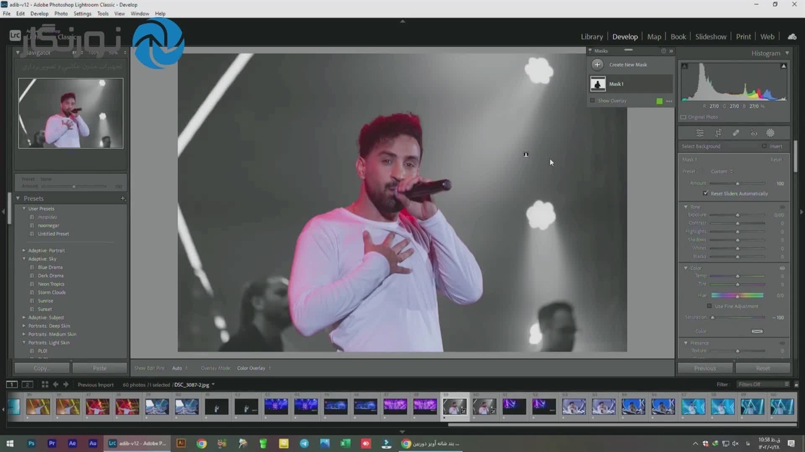Open the Library module

[592, 36]
